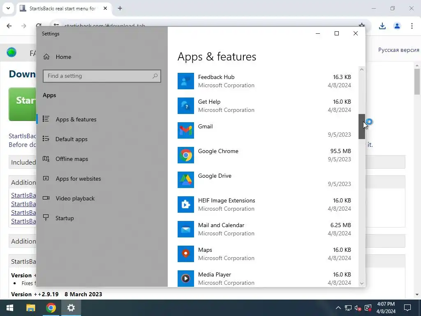Open the Chrome profile avatar icon
Screen dimensions: 421x316
point(397,26)
